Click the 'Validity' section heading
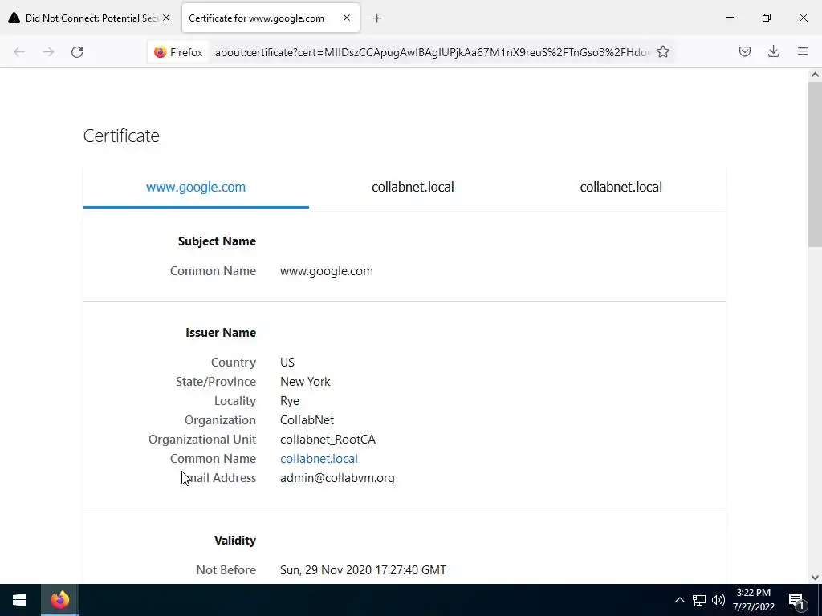The height and width of the screenshot is (616, 822). [235, 540]
